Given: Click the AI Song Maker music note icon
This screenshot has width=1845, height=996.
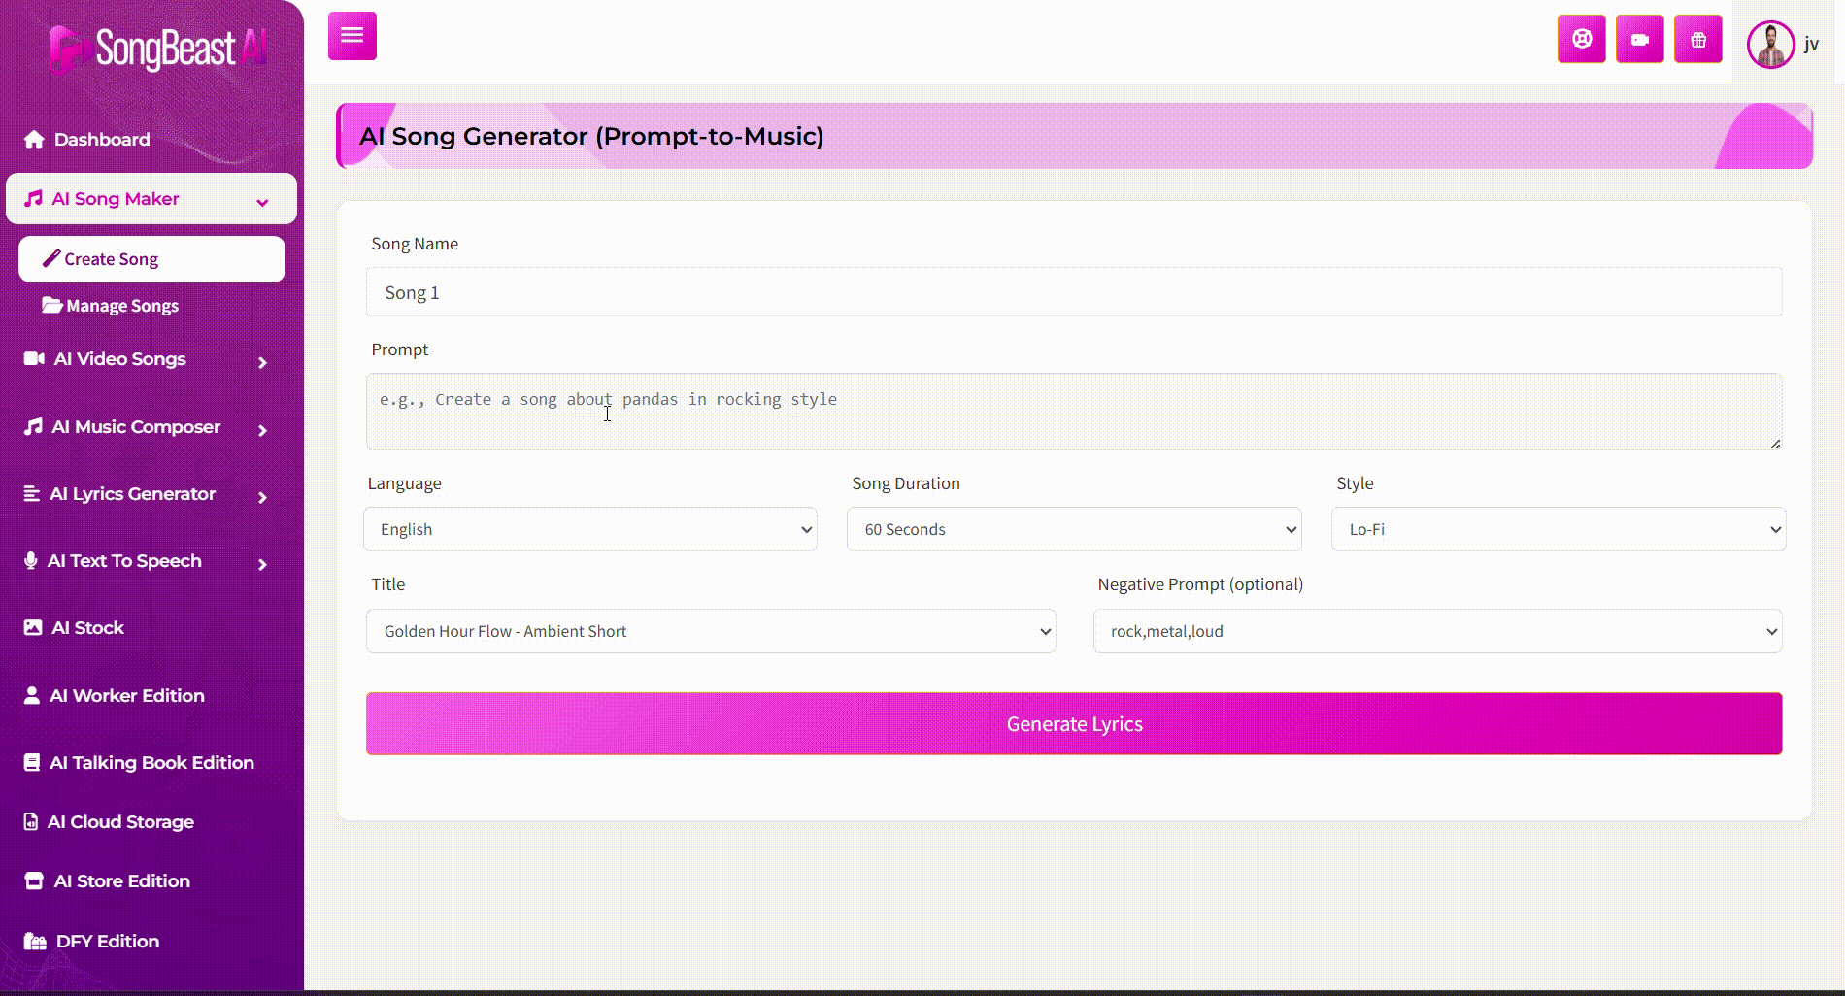Looking at the screenshot, I should pos(33,198).
